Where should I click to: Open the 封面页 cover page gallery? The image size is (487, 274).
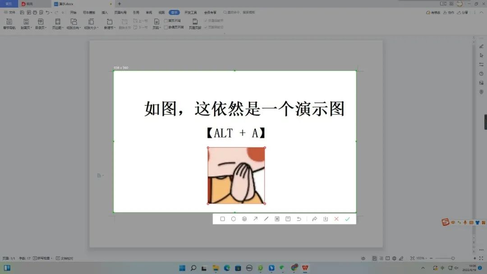(26, 22)
